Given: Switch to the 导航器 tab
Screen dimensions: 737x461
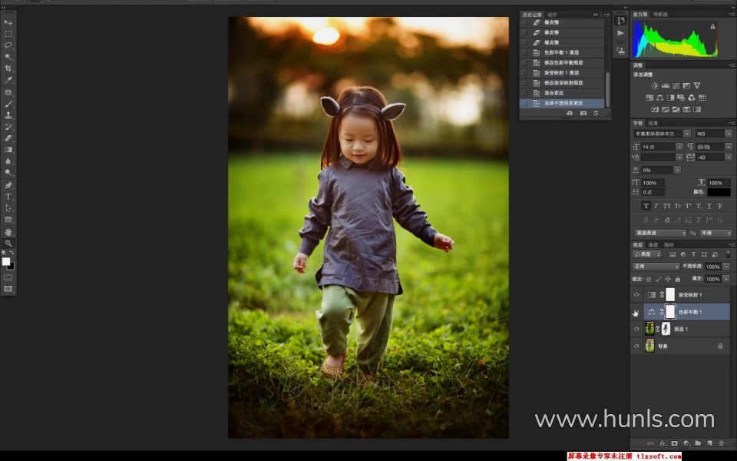Looking at the screenshot, I should click(660, 15).
